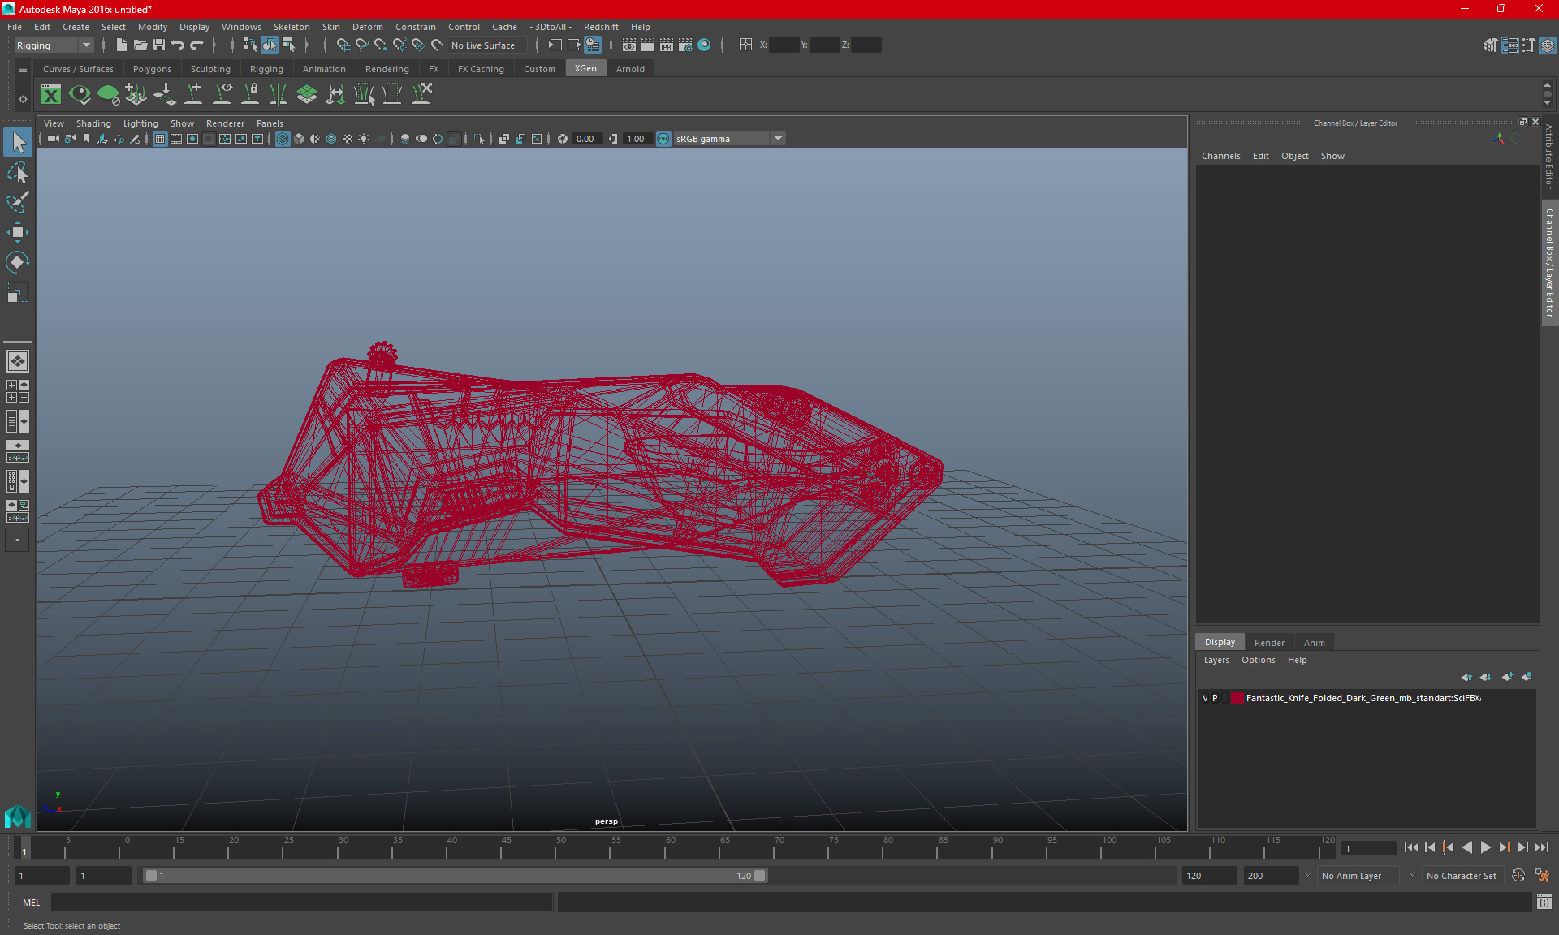Open the No Live Surface field
This screenshot has height=935, width=1559.
487,45
